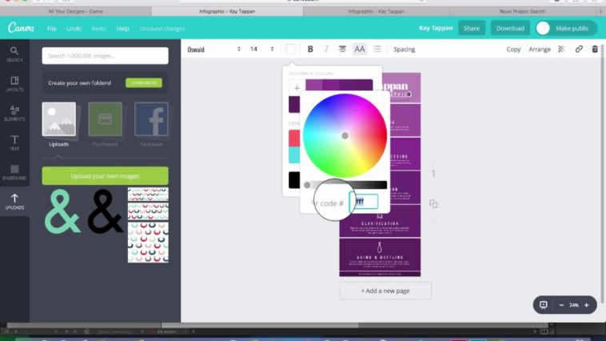The image size is (606, 341).
Task: Click the Add a new page button
Action: click(x=385, y=291)
